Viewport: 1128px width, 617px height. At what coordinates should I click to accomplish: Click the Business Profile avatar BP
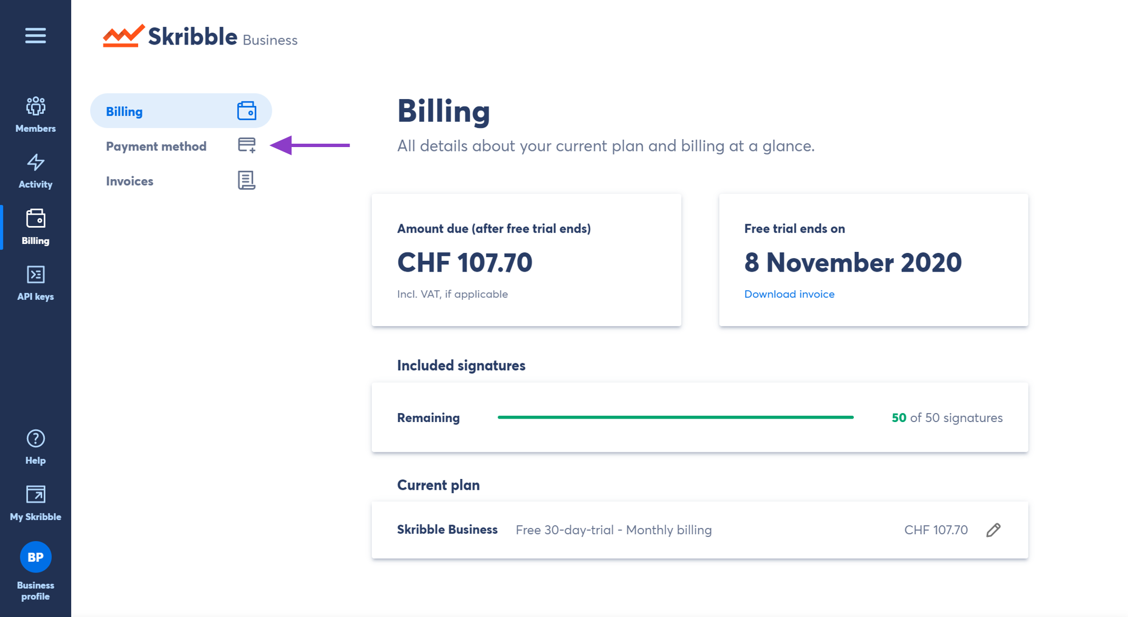[x=35, y=556]
